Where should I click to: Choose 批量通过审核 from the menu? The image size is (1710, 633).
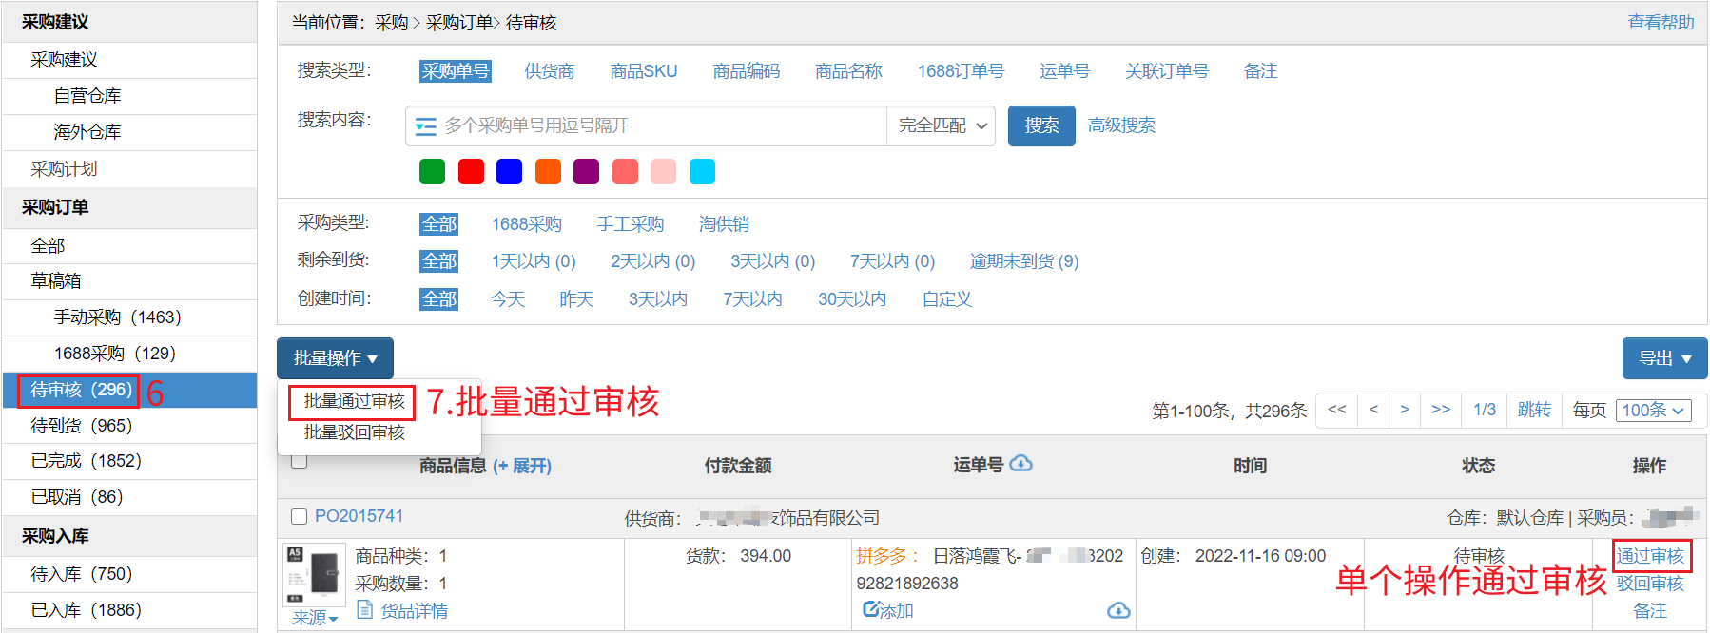[x=354, y=402]
